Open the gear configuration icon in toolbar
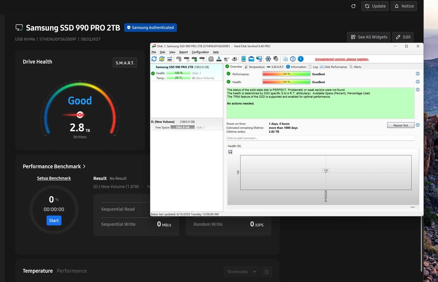 coord(268,59)
